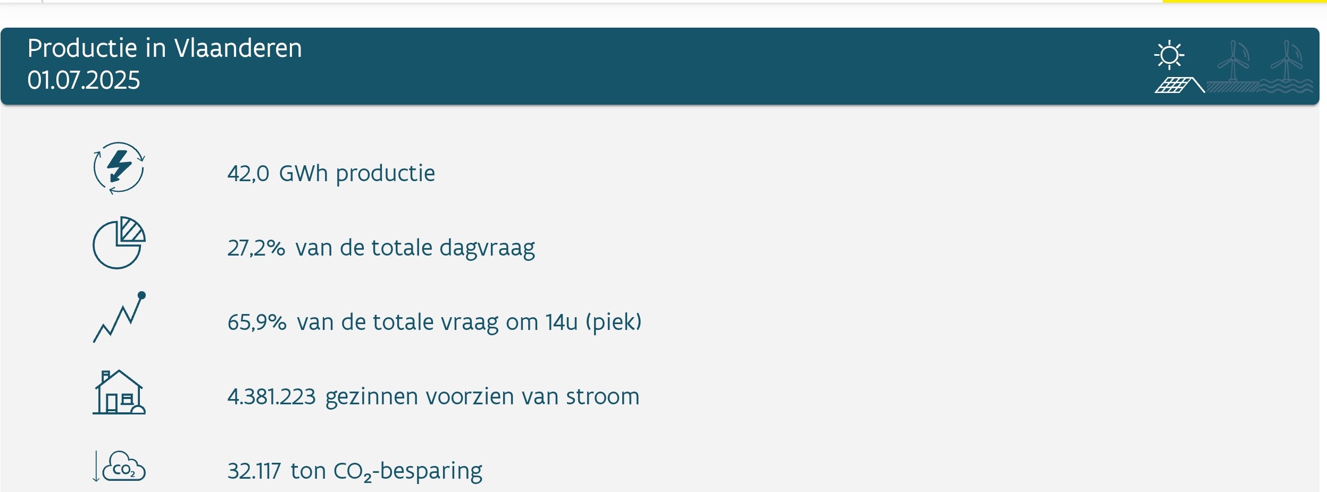Click the 4.381.223 households number

coord(271,397)
